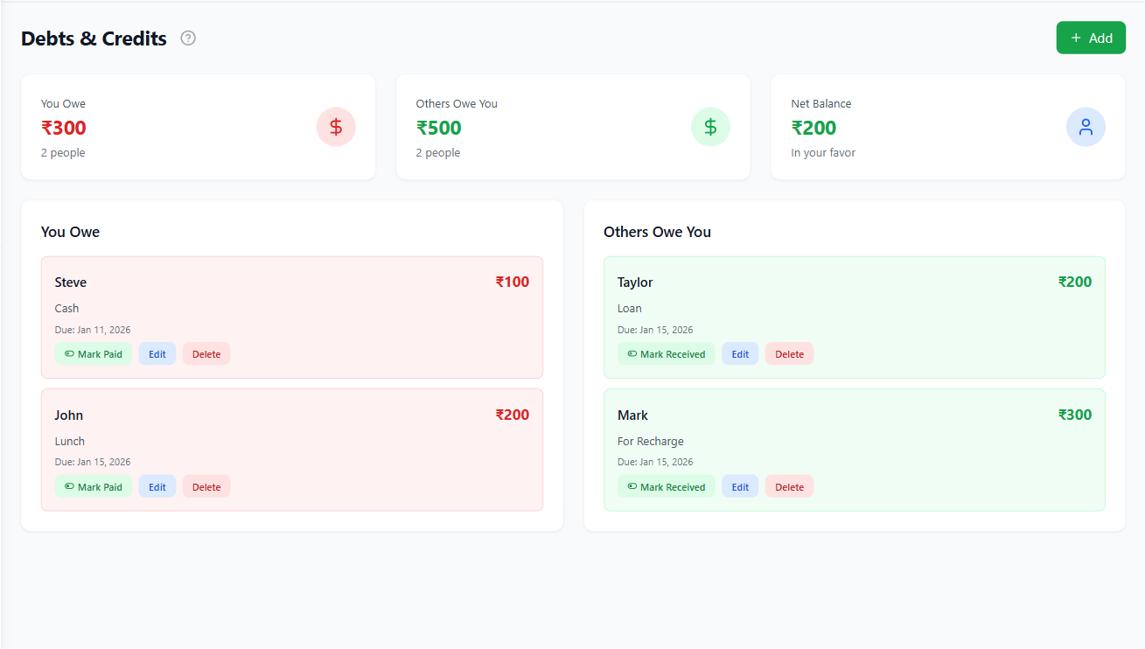The width and height of the screenshot is (1145, 649).
Task: Click the red dollar icon on You Owe card
Action: [x=336, y=127]
